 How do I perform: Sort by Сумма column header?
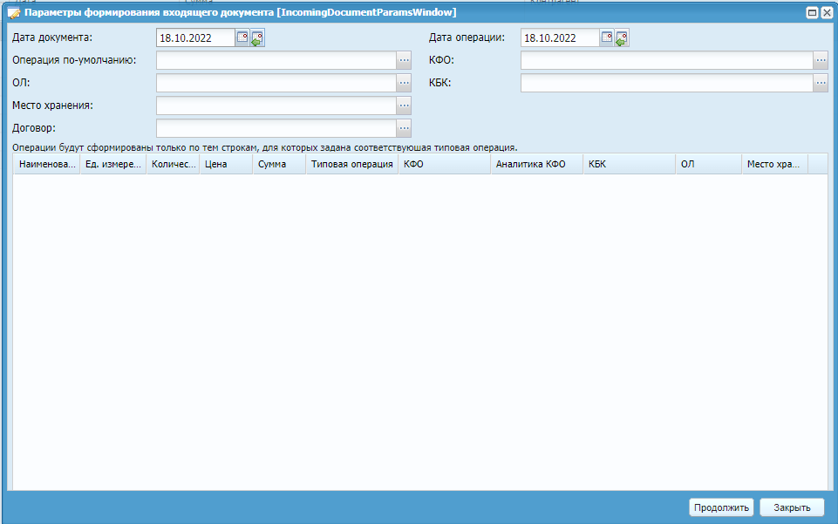(x=279, y=165)
